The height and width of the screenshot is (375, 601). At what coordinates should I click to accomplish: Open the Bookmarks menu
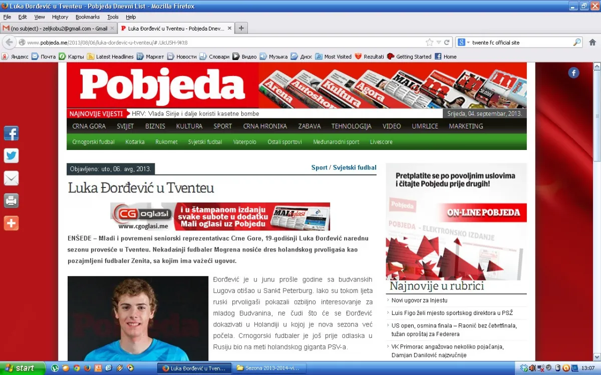point(88,17)
